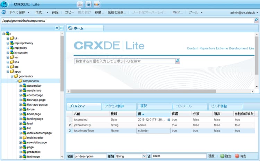Click the mobiletrader folder icon
Viewport: 260px width, 161px height.
tap(25, 138)
